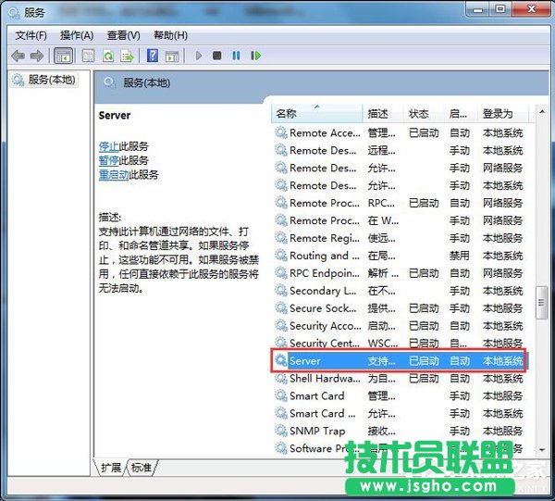Click gear icon of Secure Sock... row
Screen dimensions: 555x501
[x=281, y=308]
